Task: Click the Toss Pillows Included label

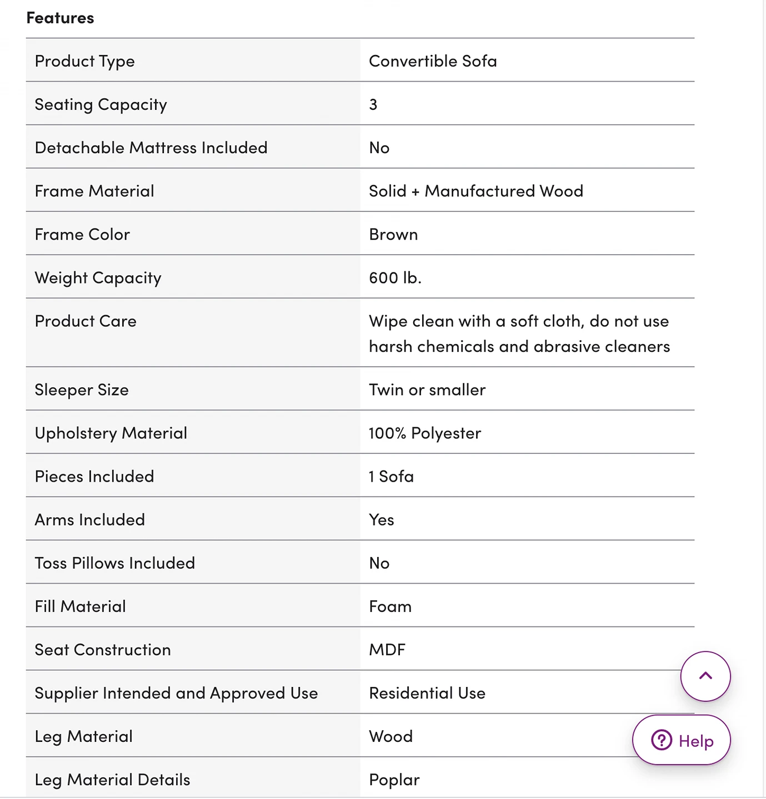Action: click(115, 563)
